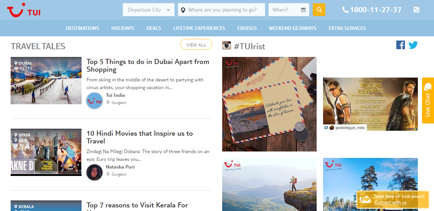
Task: Open the Dubai ski slope thumbnail
Action: pyautogui.click(x=46, y=80)
